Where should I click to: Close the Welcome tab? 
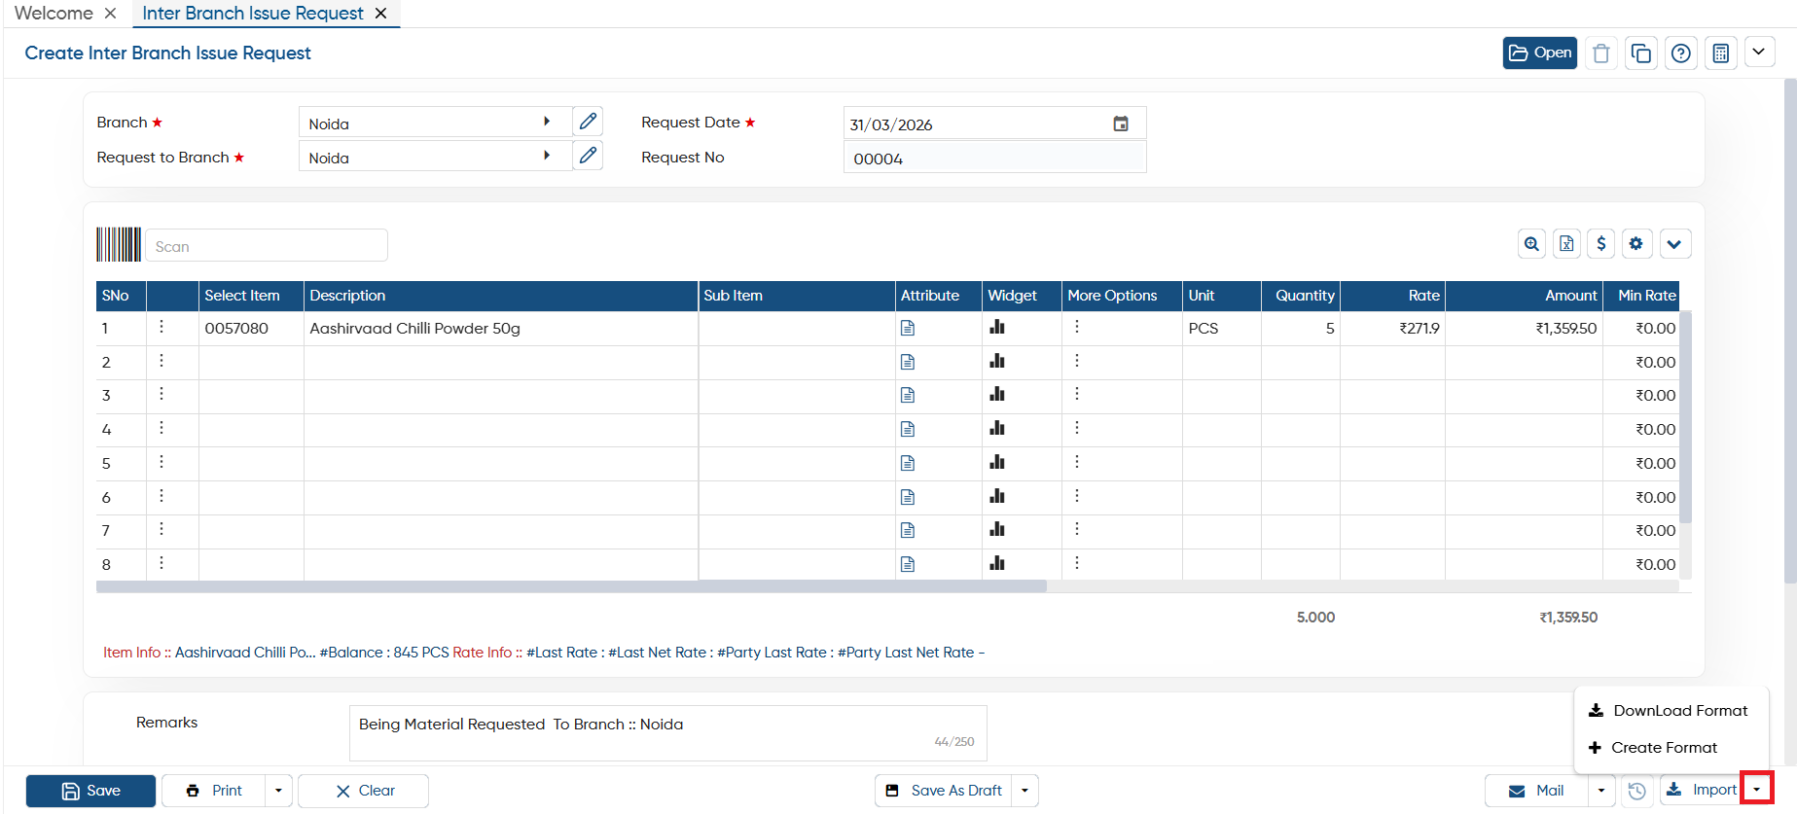pyautogui.click(x=111, y=14)
